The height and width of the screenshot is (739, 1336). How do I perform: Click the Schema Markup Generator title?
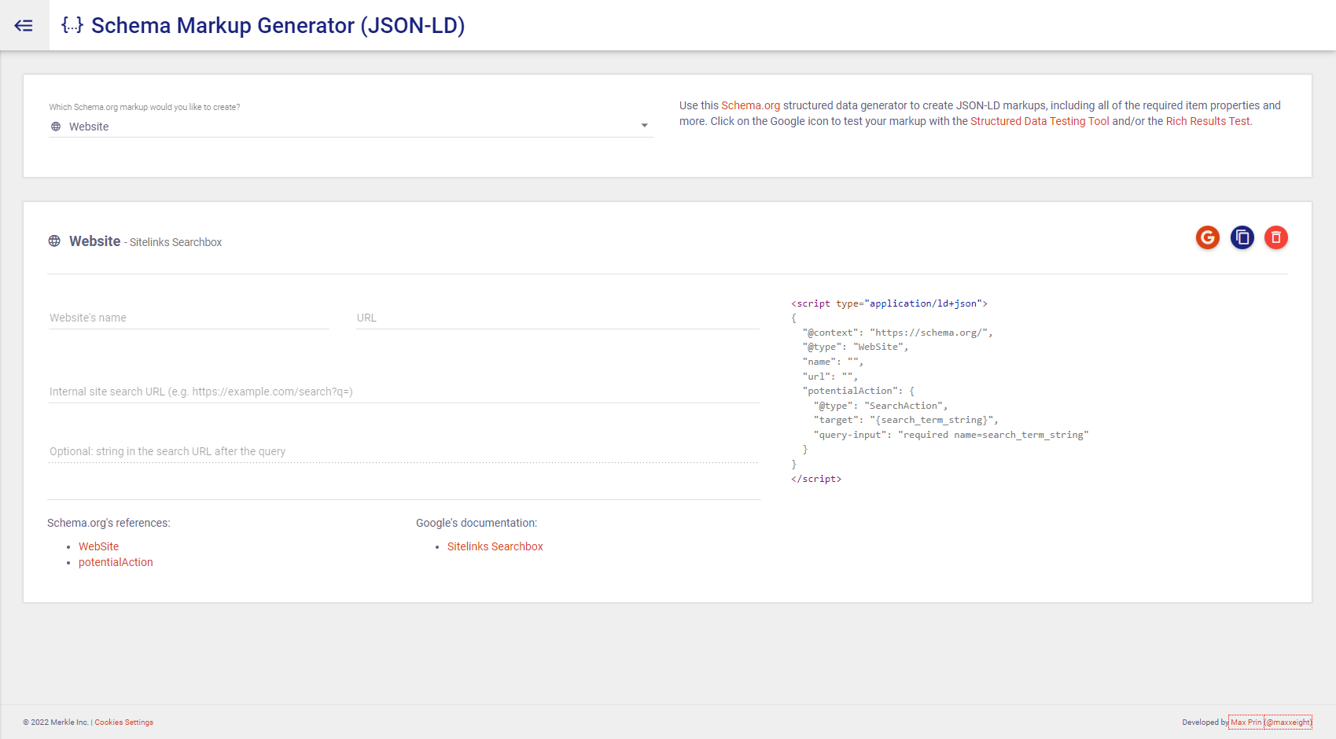tap(278, 25)
